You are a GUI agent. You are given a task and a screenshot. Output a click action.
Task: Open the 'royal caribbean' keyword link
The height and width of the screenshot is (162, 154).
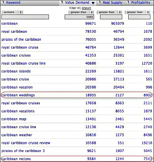click(x=14, y=32)
